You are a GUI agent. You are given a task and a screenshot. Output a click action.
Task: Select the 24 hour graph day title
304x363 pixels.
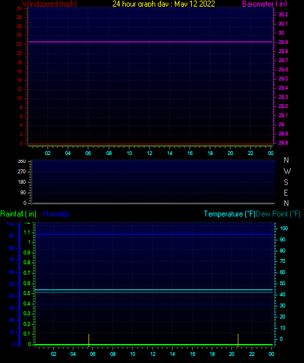pos(164,4)
